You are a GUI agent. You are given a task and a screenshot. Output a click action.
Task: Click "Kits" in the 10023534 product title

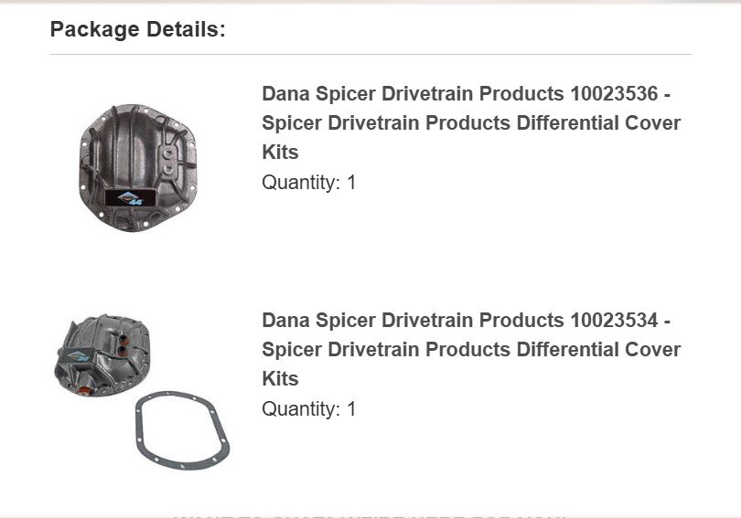click(280, 378)
